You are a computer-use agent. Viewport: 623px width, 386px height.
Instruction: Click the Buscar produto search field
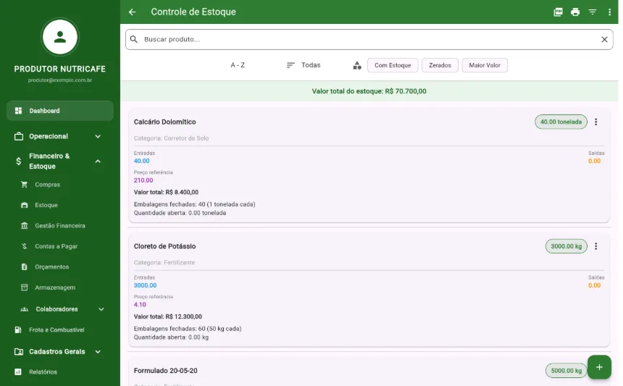point(369,39)
